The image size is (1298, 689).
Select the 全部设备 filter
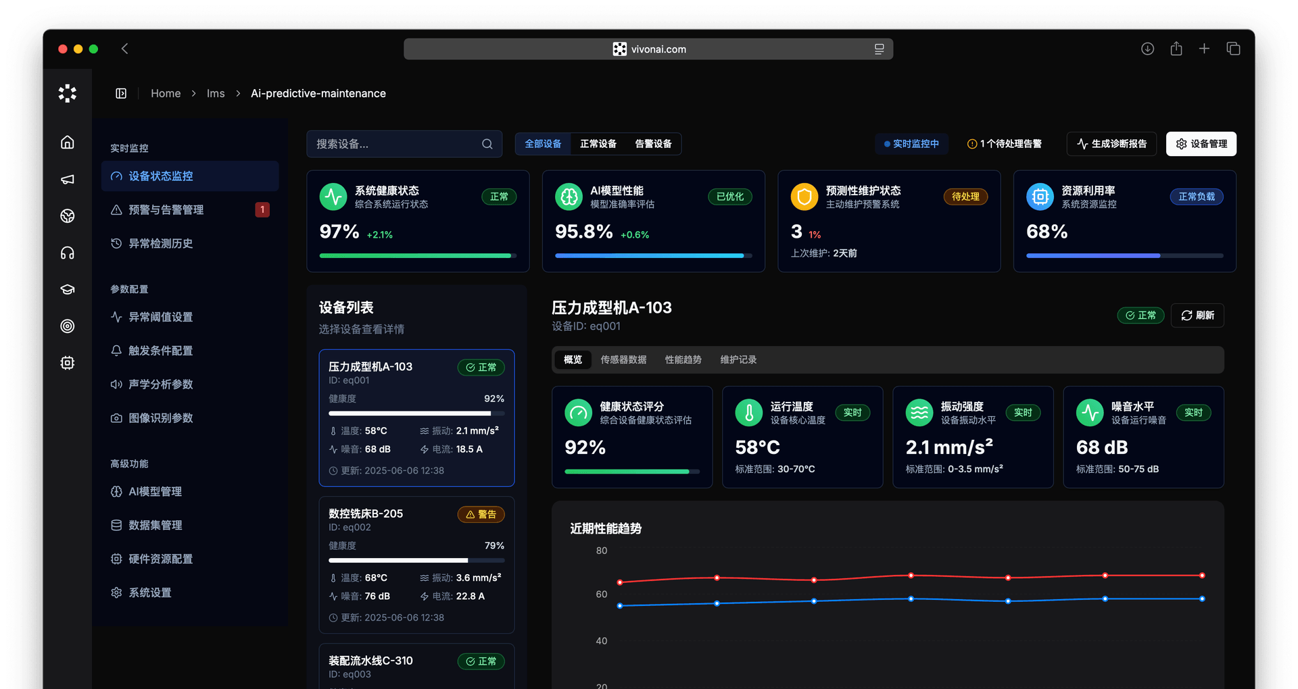(543, 144)
